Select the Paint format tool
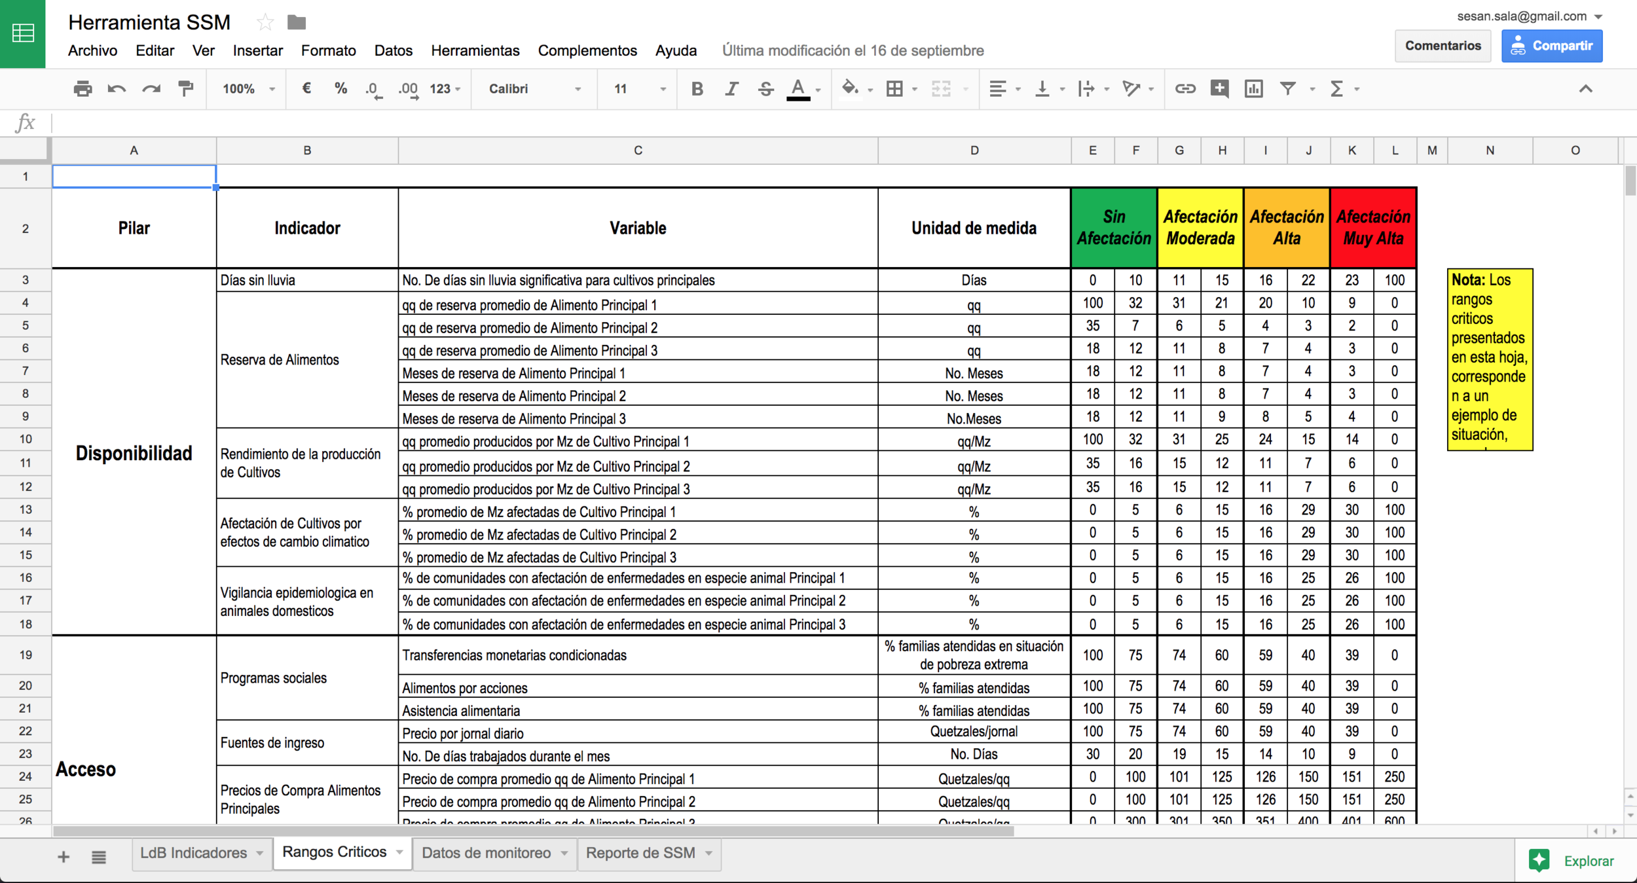This screenshot has height=883, width=1637. click(186, 88)
